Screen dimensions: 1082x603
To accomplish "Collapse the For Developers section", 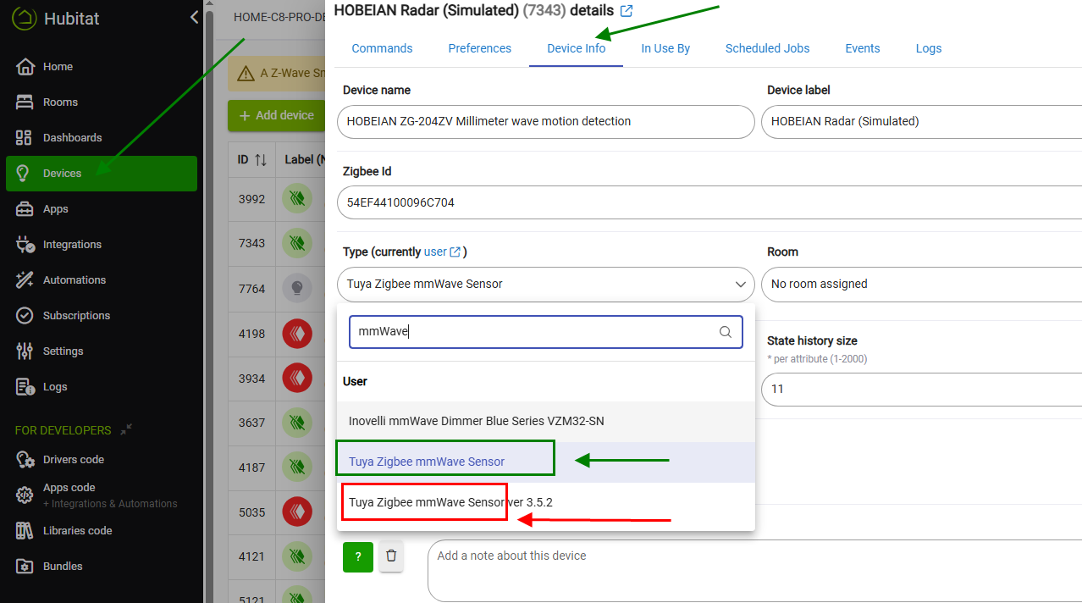I will [x=126, y=429].
